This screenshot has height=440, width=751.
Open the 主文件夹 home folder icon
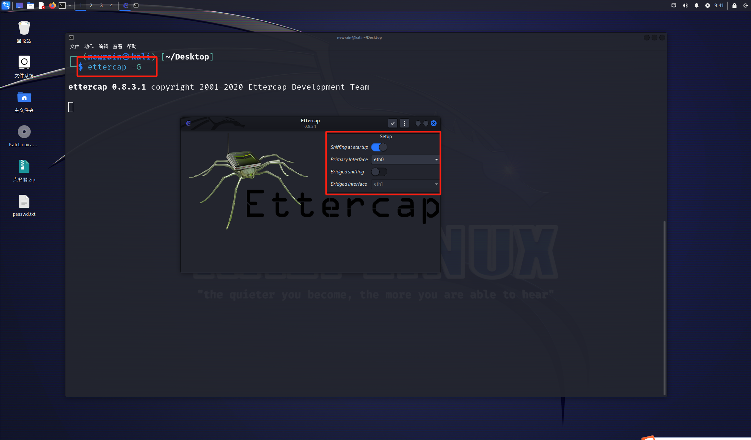pos(24,102)
